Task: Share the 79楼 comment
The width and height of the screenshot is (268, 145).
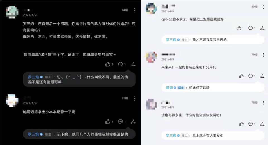Action: click(262, 76)
